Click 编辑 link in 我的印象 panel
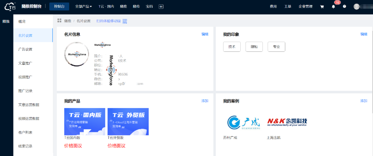This screenshot has height=156, width=373. point(364,34)
